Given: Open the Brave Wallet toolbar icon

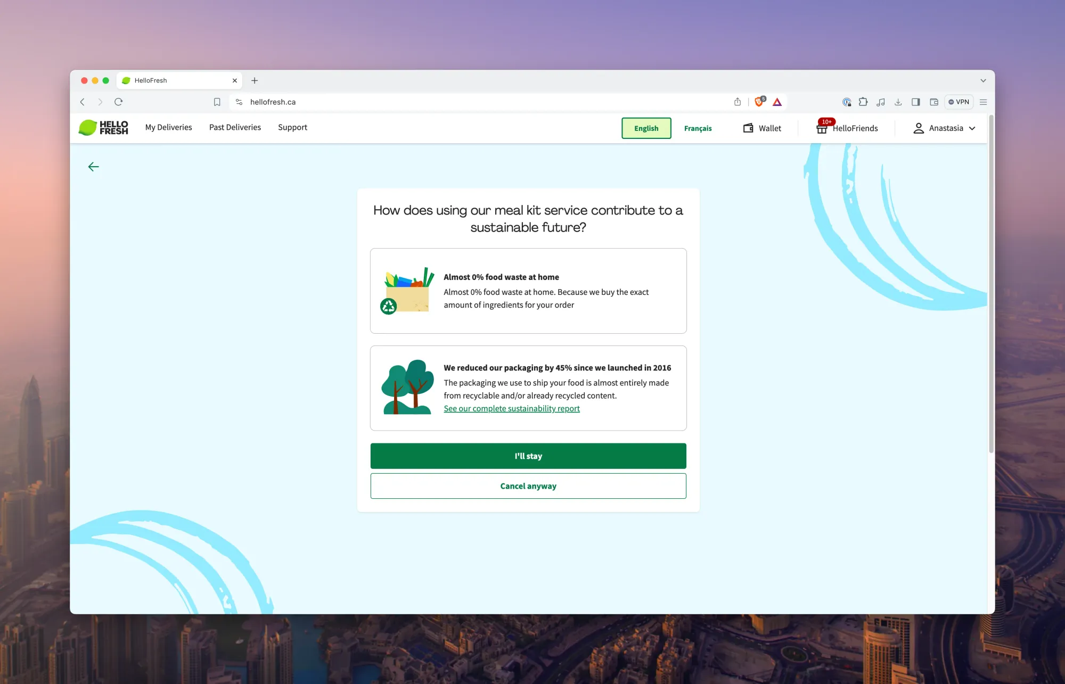Looking at the screenshot, I should pyautogui.click(x=934, y=102).
